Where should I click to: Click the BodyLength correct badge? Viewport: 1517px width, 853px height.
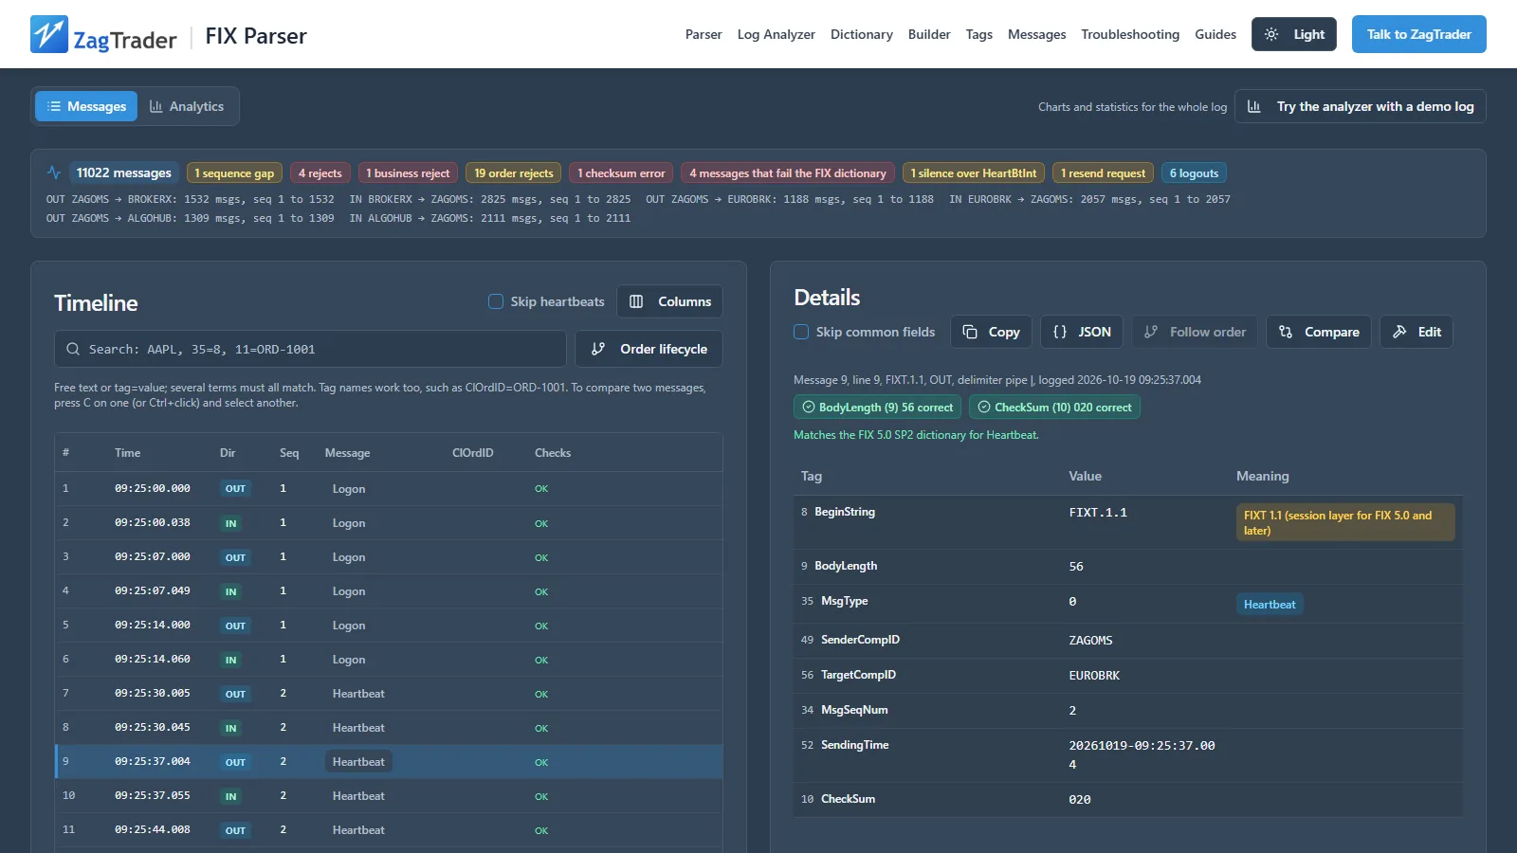click(x=877, y=408)
